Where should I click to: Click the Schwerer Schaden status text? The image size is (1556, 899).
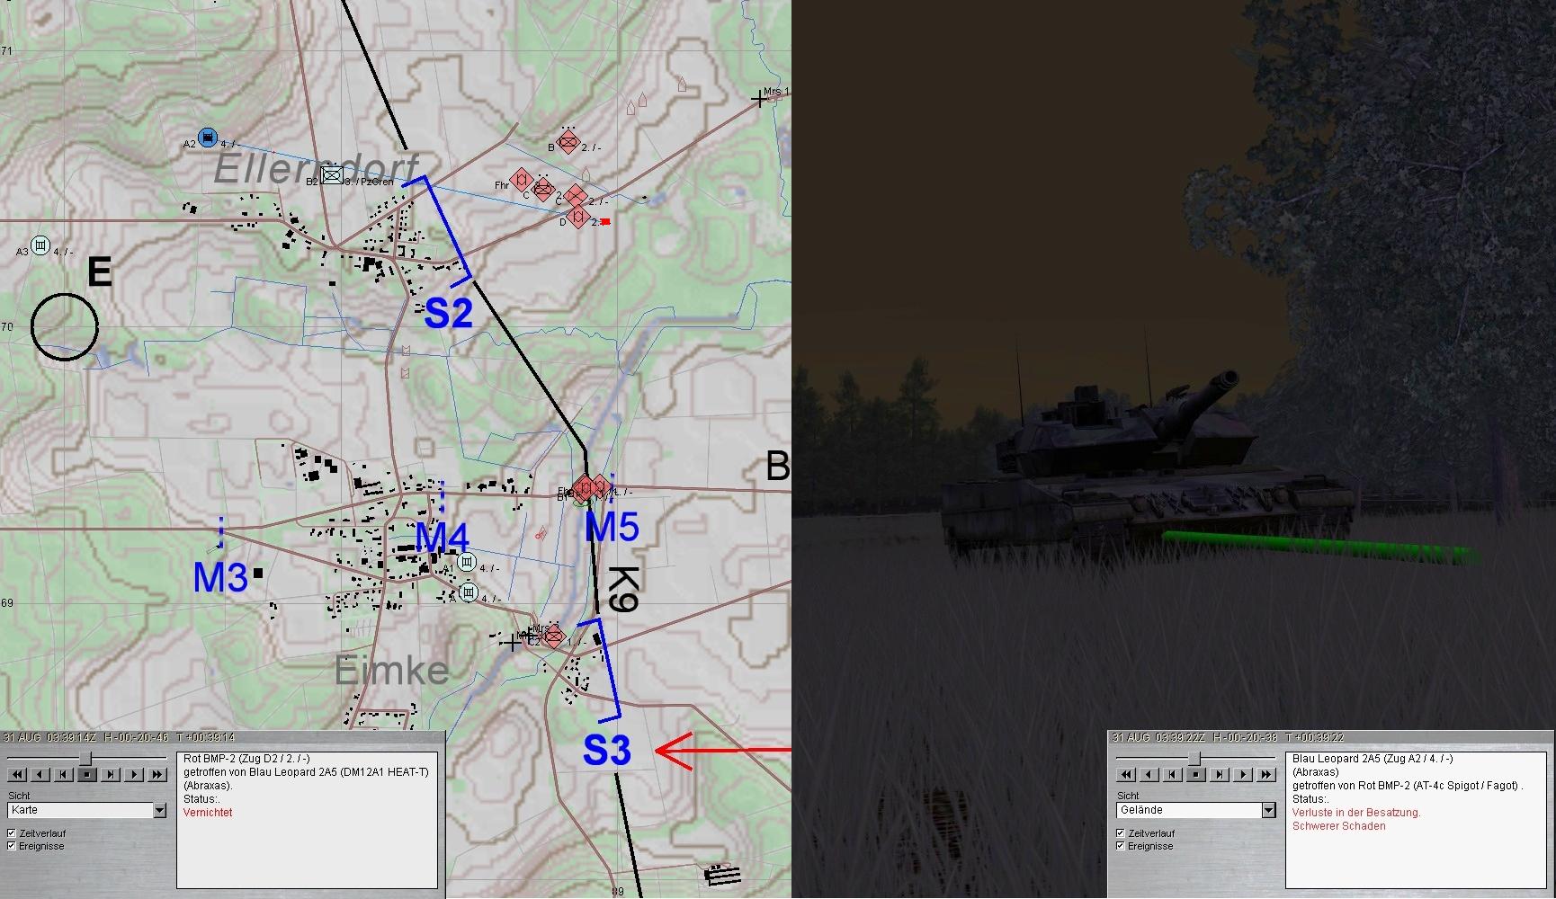pyautogui.click(x=1338, y=826)
